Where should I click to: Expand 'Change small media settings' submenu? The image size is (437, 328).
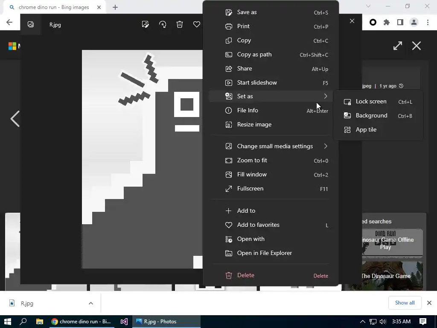click(x=326, y=146)
